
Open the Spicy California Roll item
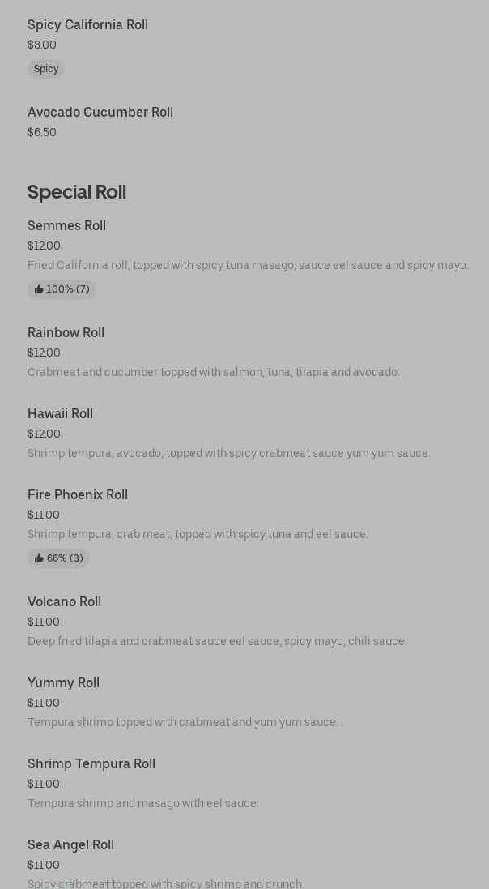(87, 25)
